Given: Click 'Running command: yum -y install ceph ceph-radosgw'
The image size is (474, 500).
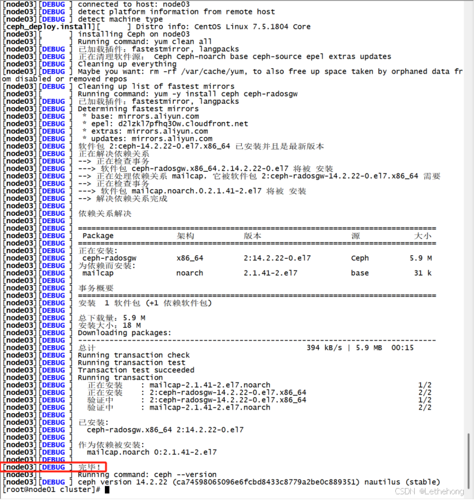Looking at the screenshot, I should pos(188,94).
